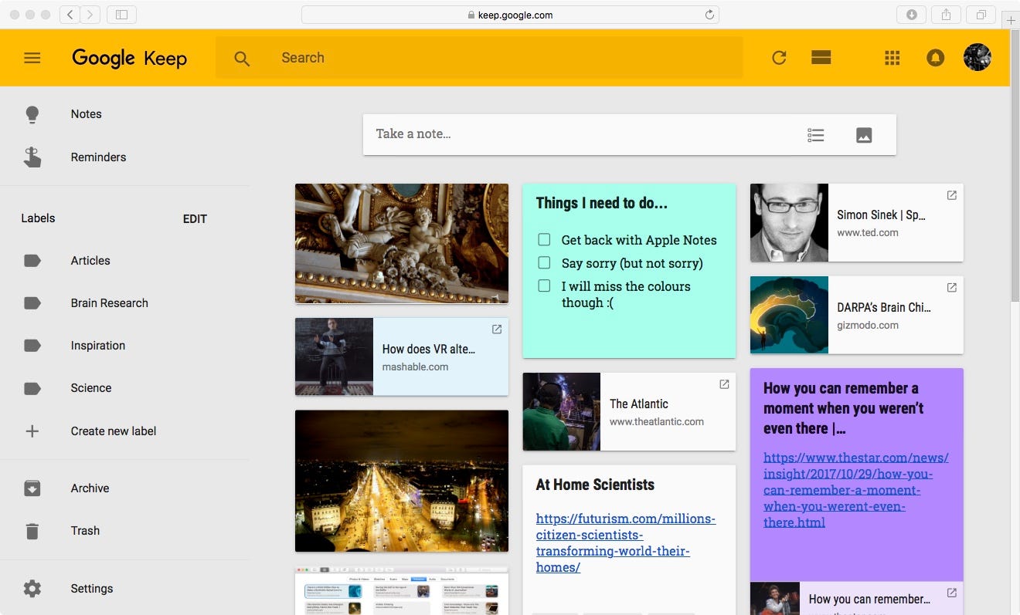This screenshot has height=615, width=1020.
Task: Click the 'Take a note…' field
Action: [x=630, y=134]
